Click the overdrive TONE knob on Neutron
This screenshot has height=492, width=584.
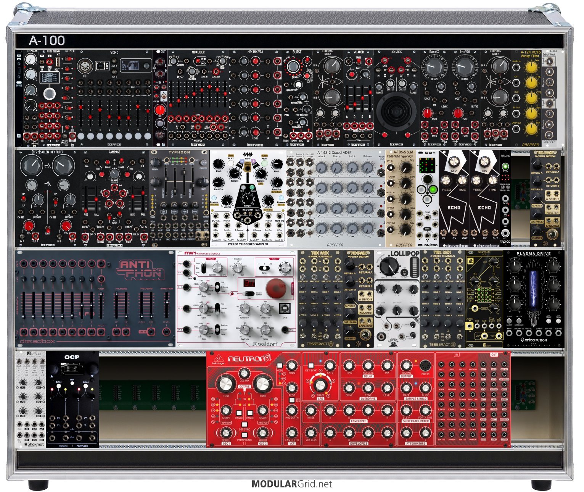[368, 388]
